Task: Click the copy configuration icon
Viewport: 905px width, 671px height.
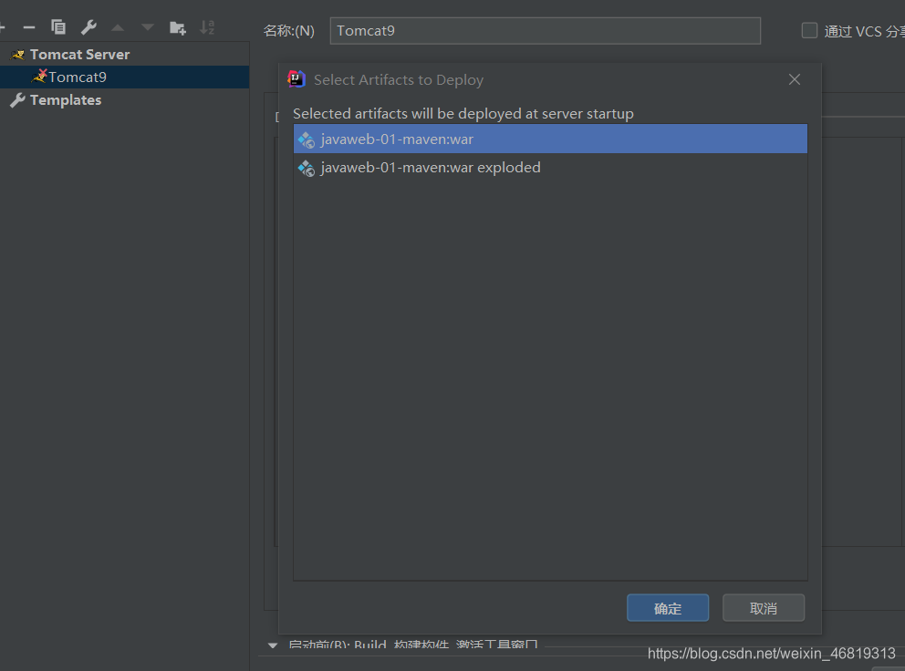Action: pos(58,27)
